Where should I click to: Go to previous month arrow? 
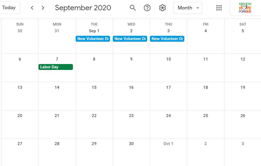(x=32, y=8)
